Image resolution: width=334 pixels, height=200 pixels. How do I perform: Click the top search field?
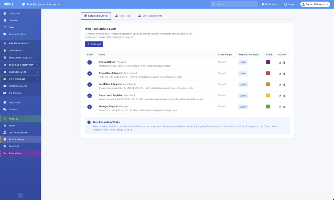tap(235, 4)
